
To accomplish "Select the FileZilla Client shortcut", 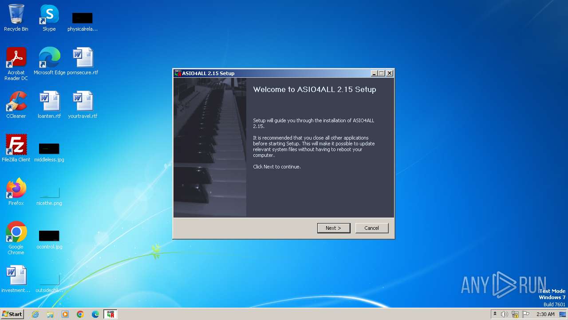I will pos(16,148).
